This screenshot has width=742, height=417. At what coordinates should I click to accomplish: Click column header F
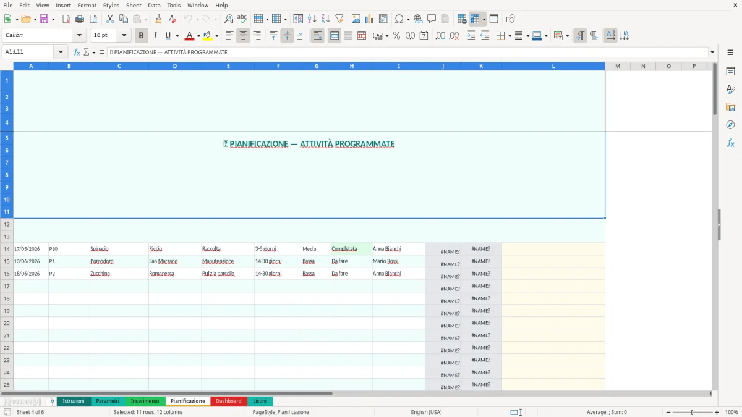click(278, 66)
